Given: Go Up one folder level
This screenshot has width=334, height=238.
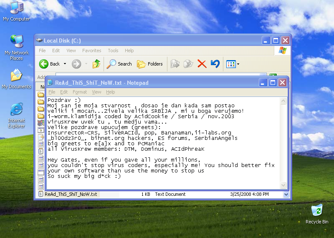Looking at the screenshot, I should tap(96, 64).
